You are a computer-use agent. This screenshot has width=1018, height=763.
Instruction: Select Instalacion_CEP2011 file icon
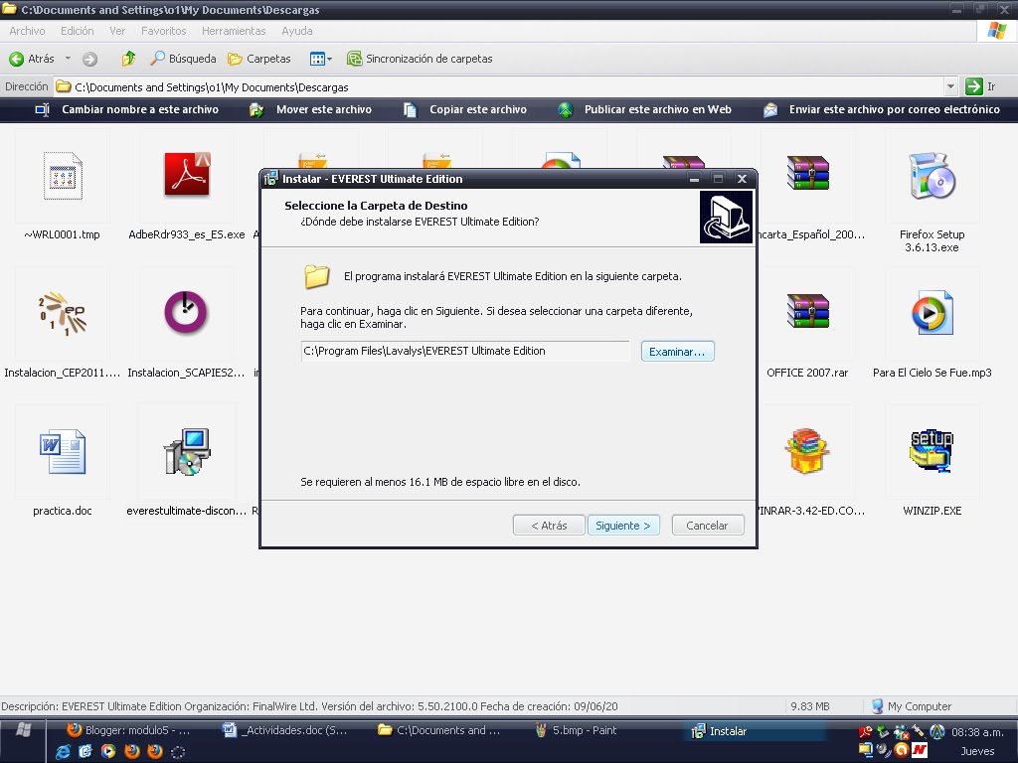tap(63, 313)
